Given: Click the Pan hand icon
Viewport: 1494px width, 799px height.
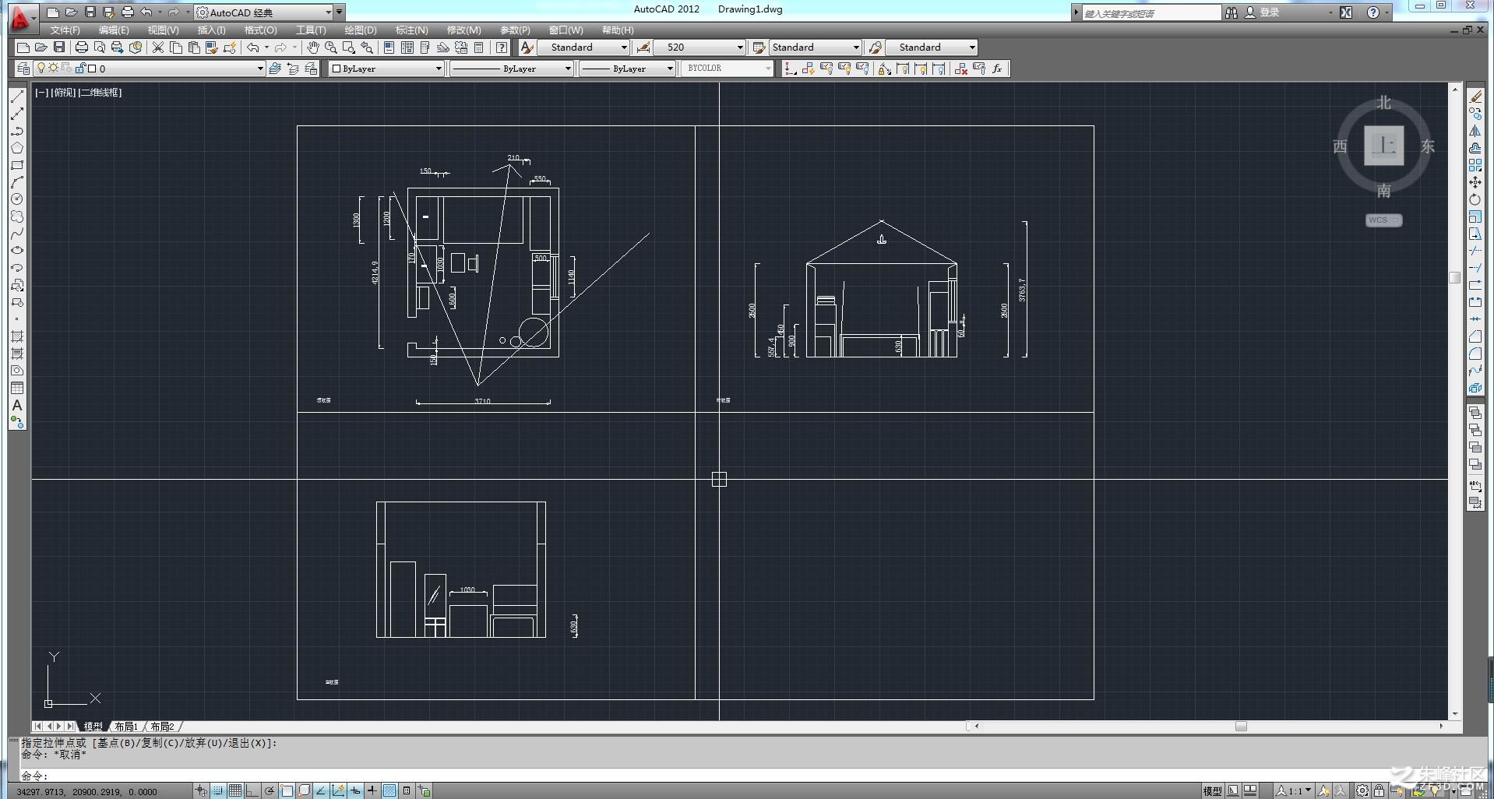Looking at the screenshot, I should [x=312, y=48].
